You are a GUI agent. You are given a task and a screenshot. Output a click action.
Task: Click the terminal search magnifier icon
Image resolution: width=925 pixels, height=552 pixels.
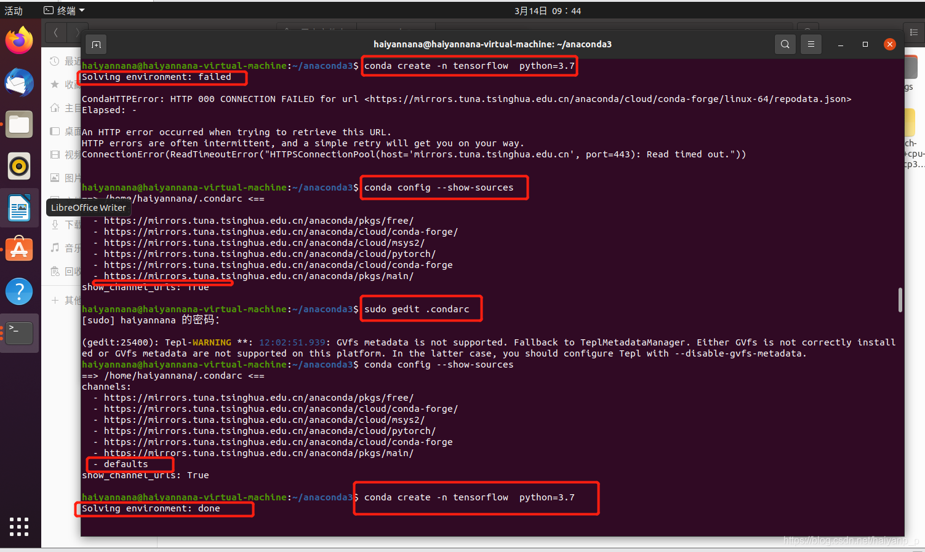[785, 44]
